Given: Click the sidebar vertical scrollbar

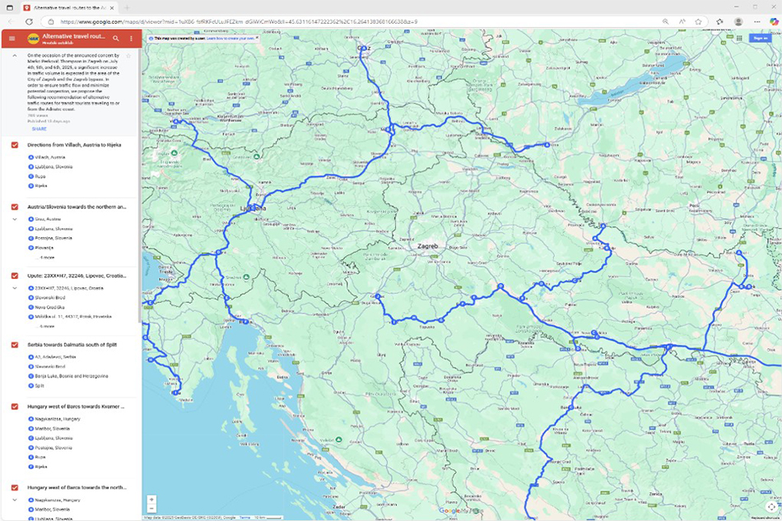Looking at the screenshot, I should tap(140, 187).
